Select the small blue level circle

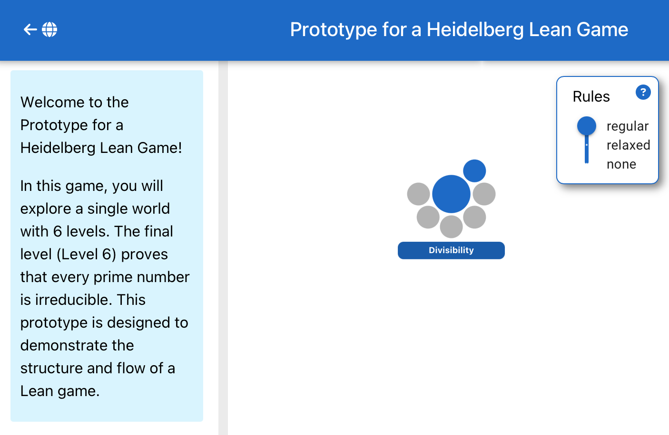click(x=474, y=171)
